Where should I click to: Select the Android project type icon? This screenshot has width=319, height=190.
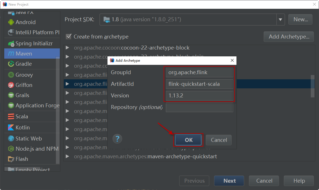pos(11,22)
